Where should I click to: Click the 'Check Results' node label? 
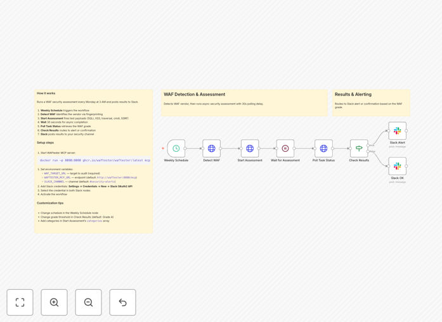359,160
